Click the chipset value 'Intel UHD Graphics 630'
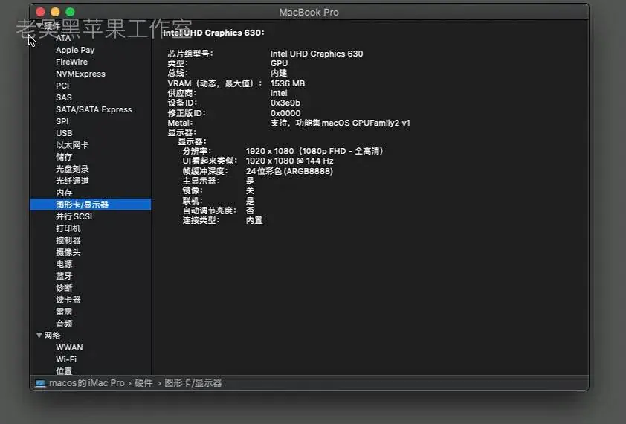626x424 pixels. tap(317, 54)
